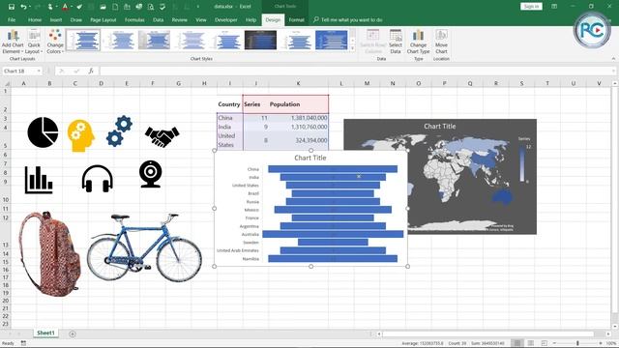Viewport: 619px width, 348px height.
Task: Expand the Chart Styles gallery
Action: 352,48
